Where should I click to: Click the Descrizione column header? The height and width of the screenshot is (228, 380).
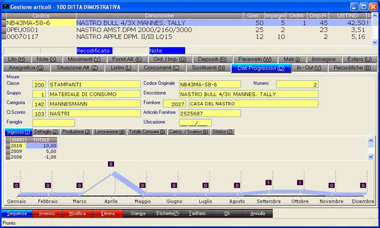click(x=159, y=16)
